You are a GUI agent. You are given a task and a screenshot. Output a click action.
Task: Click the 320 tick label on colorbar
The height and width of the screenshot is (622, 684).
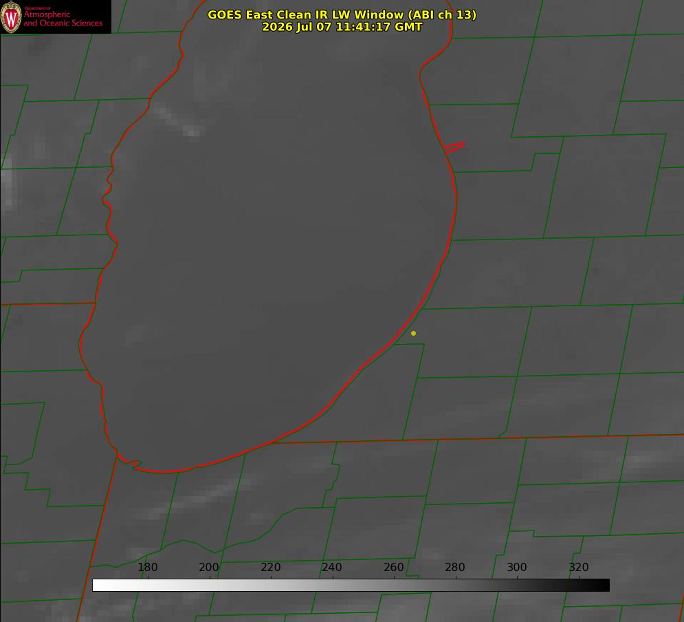[x=579, y=567]
